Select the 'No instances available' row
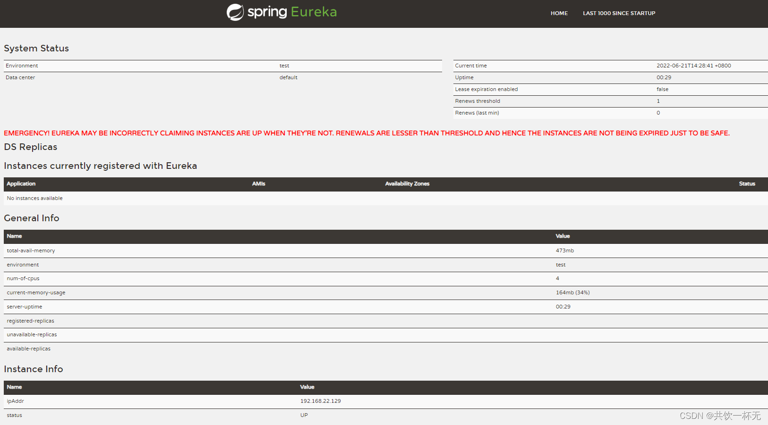Screen dimensions: 768x425 tap(386, 198)
